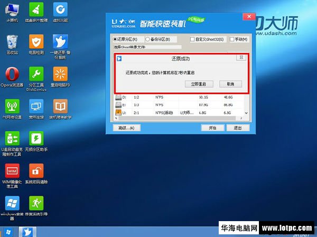The image size is (317, 237).
Task: Open the 装机简单教学 book icon
Action: (60, 110)
